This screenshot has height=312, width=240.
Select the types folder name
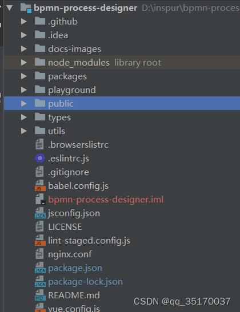[59, 117]
